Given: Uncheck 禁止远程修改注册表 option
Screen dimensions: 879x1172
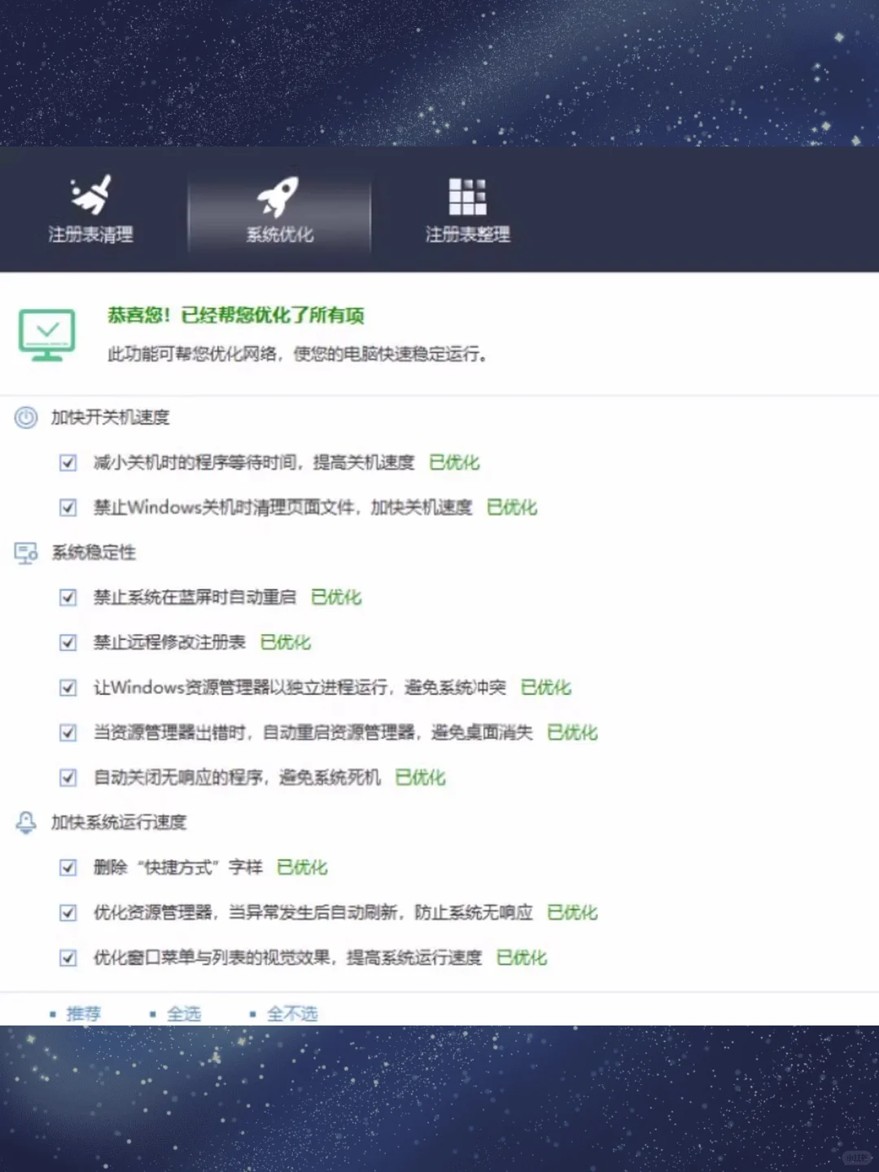Looking at the screenshot, I should (x=68, y=642).
